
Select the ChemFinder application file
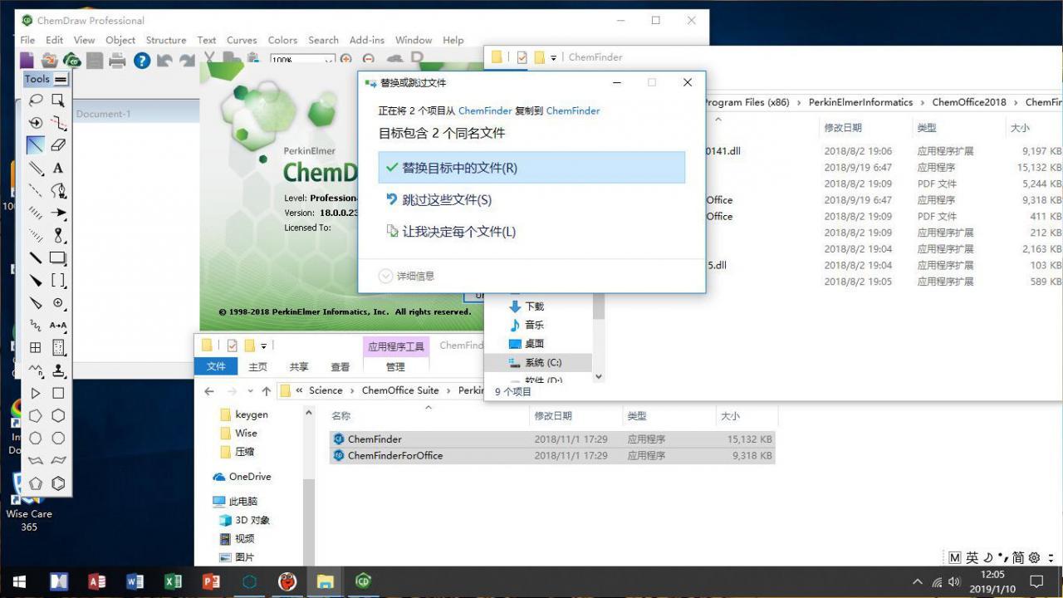coord(552,439)
